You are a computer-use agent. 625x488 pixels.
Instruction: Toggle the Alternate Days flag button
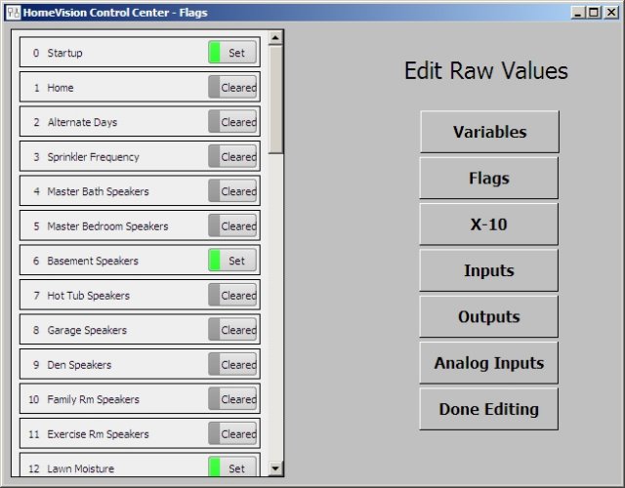coord(232,122)
